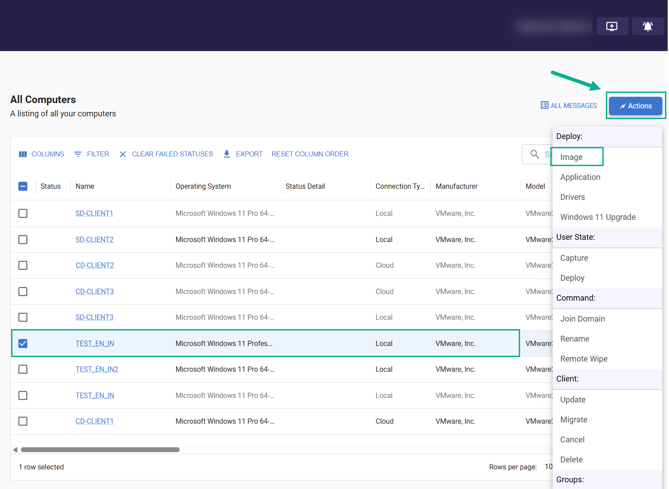Select Windows 11 Upgrade menu entry
This screenshot has height=489, width=669.
tap(598, 217)
